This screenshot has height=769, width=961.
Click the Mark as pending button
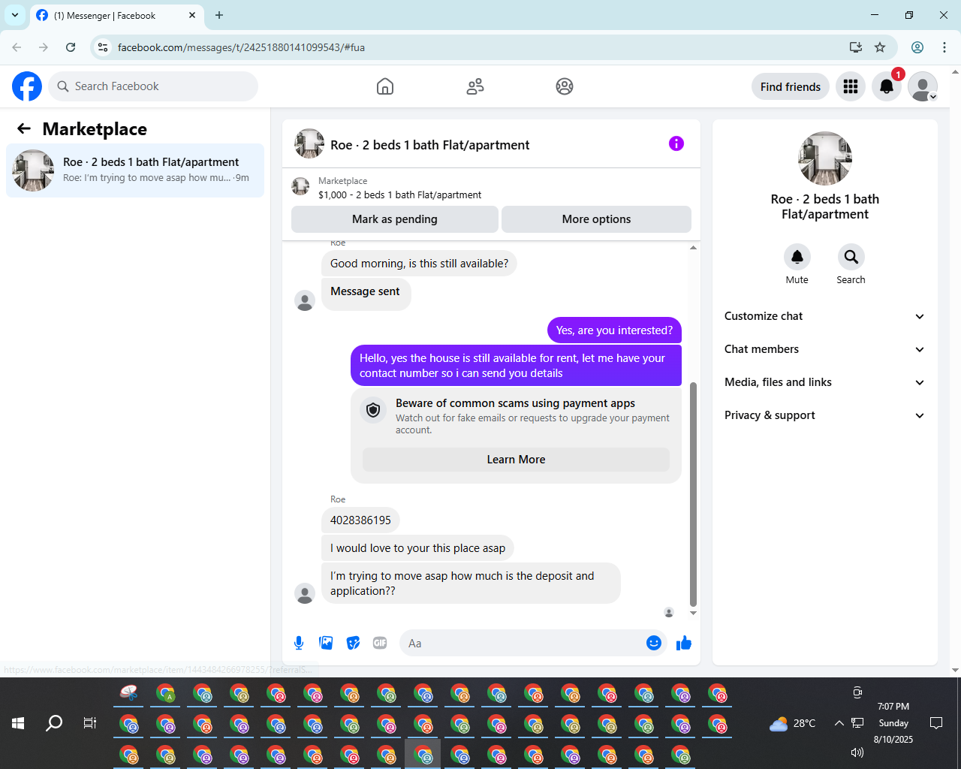pos(395,219)
